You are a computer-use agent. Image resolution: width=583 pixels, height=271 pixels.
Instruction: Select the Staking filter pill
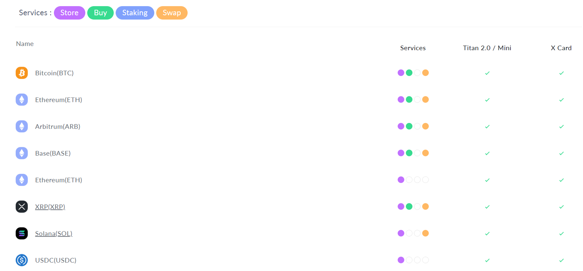[135, 13]
